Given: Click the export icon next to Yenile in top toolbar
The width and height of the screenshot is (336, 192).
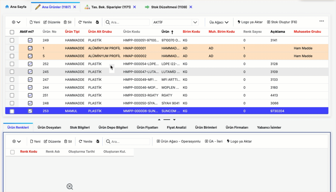Looking at the screenshot, I should (x=97, y=22).
